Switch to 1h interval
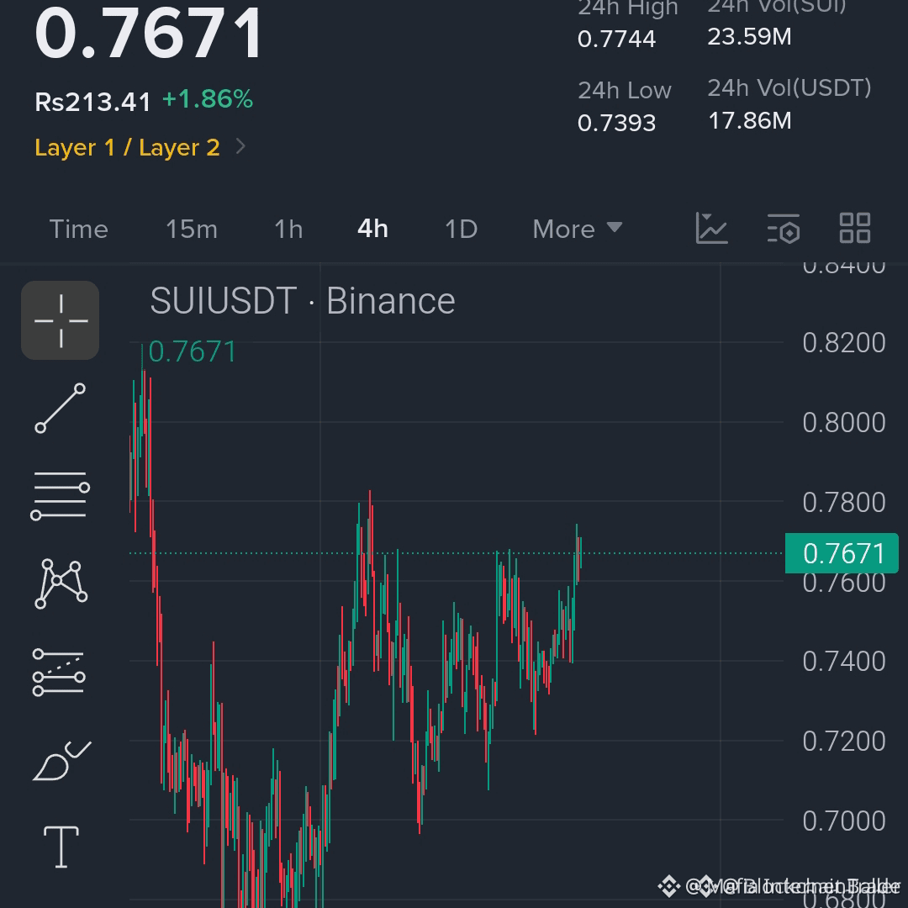Viewport: 908px width, 908px height. click(288, 230)
